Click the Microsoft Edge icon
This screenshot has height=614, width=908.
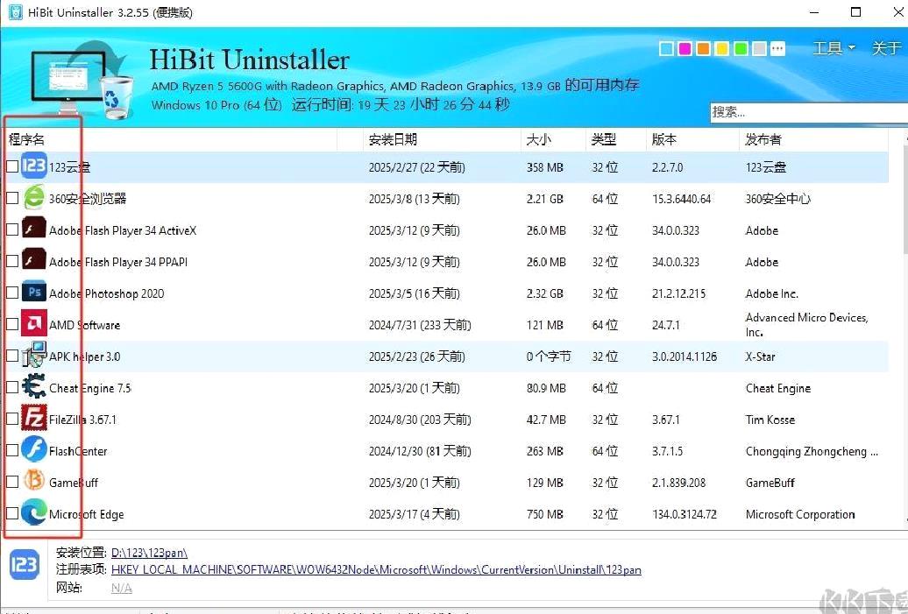click(34, 512)
